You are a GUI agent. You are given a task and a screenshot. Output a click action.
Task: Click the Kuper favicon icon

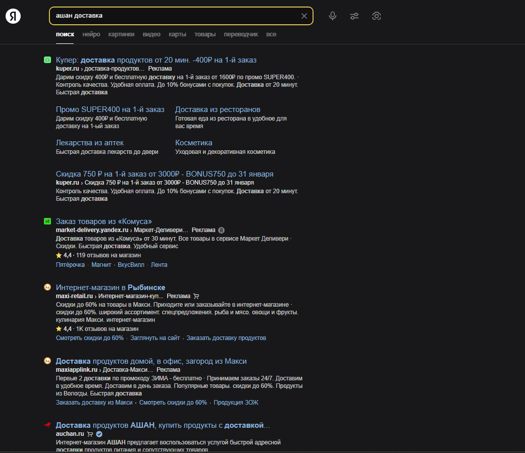point(47,60)
